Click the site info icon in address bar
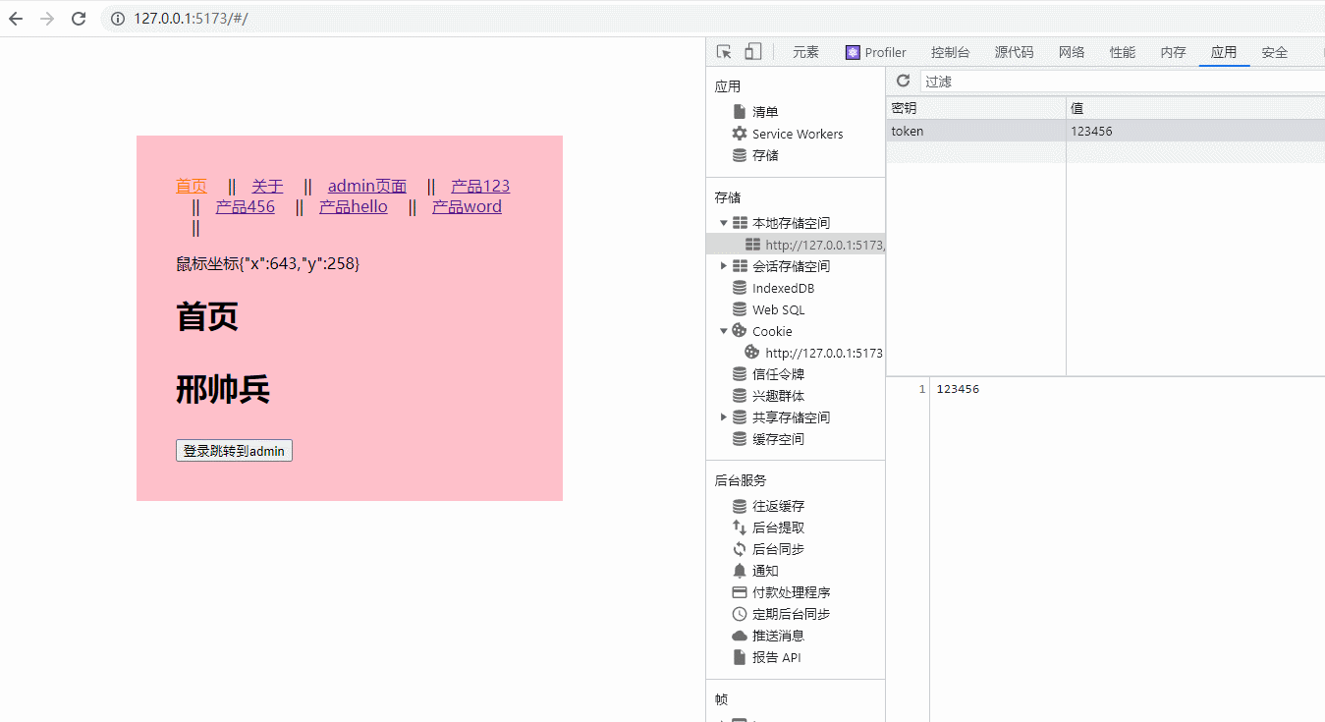 click(117, 19)
